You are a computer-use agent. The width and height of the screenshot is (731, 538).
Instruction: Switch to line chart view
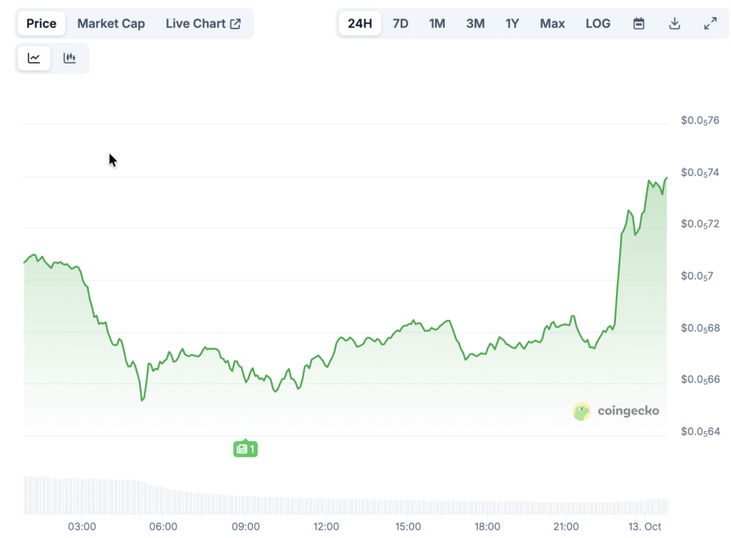[x=34, y=59]
